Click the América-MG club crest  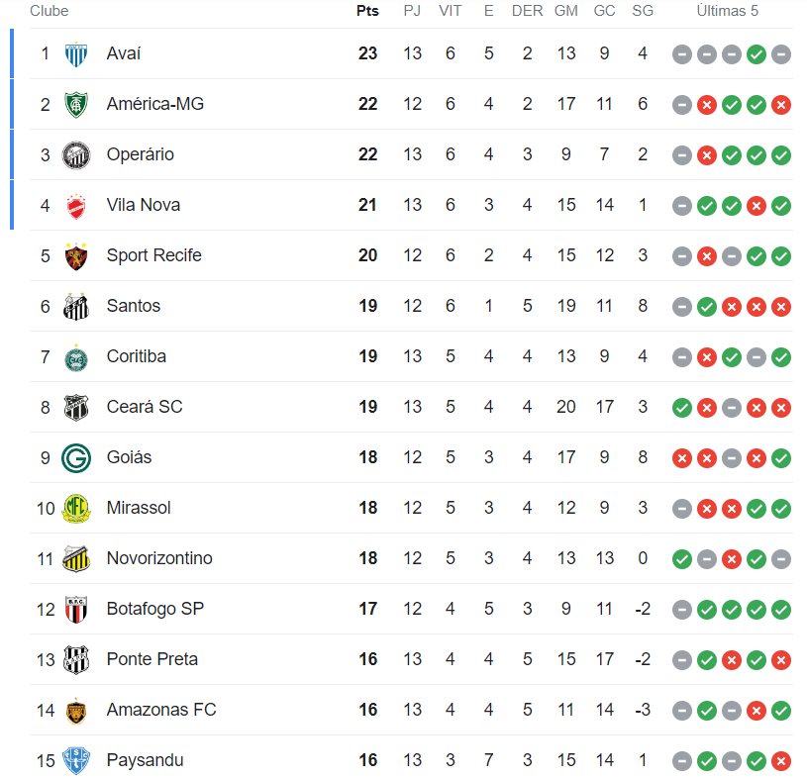76,105
